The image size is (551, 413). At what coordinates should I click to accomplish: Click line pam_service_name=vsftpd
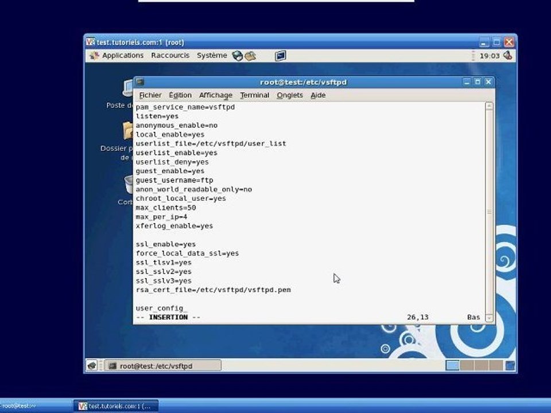coord(185,107)
